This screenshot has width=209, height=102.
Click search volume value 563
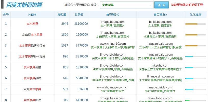[x=66, y=89]
